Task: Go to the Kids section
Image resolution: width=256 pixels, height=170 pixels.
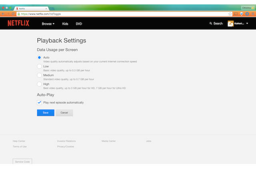Action: coord(65,24)
